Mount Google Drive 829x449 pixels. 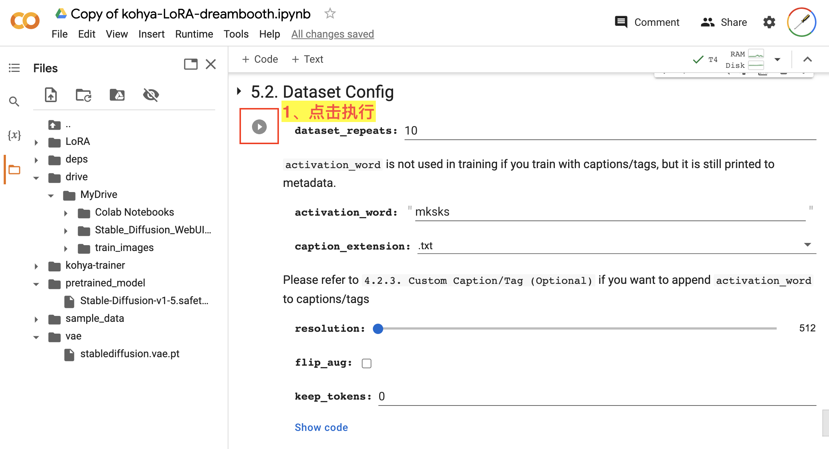click(117, 95)
